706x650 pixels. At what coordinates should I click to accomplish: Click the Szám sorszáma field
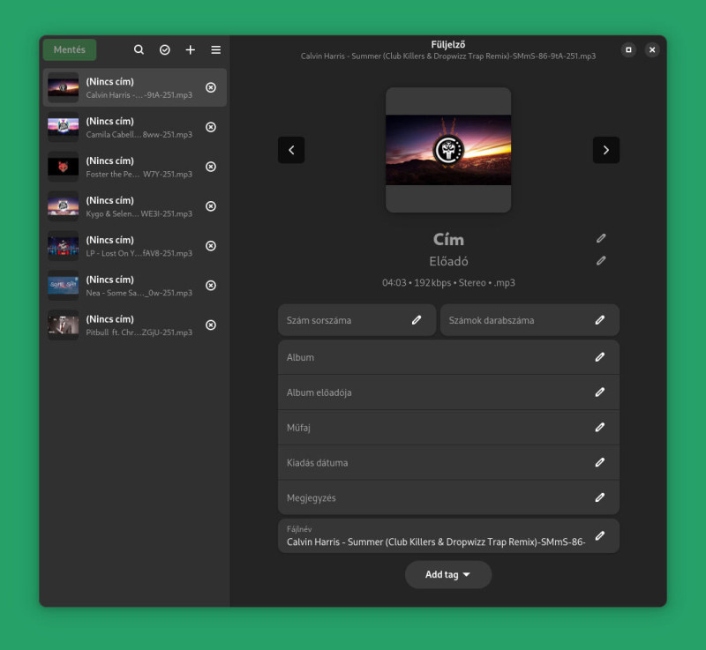point(357,320)
